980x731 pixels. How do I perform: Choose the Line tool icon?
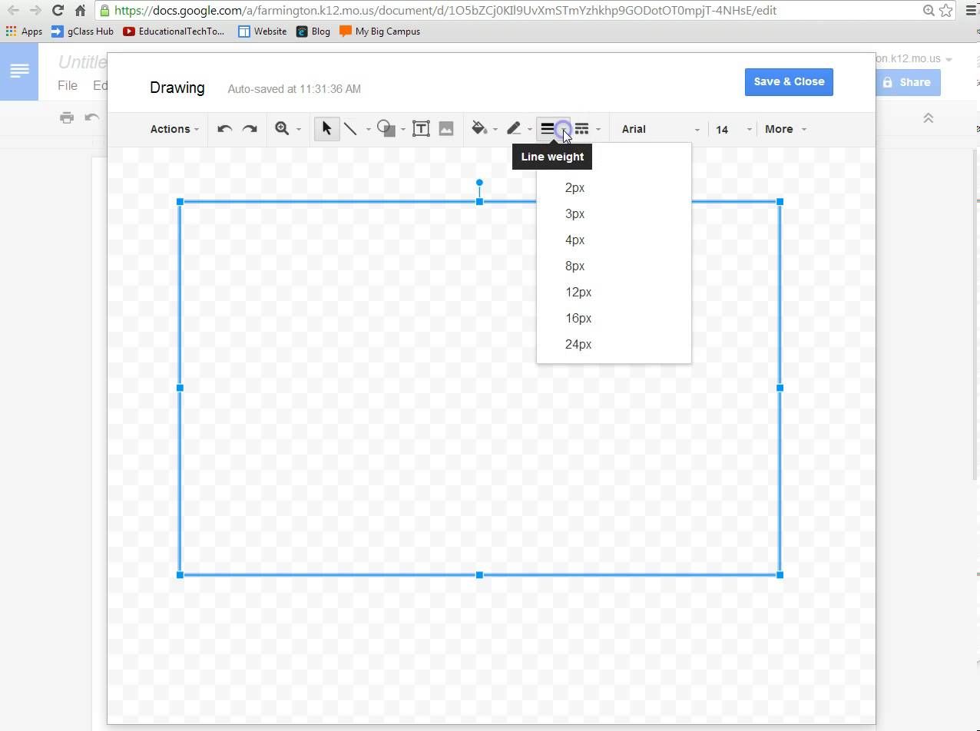350,129
